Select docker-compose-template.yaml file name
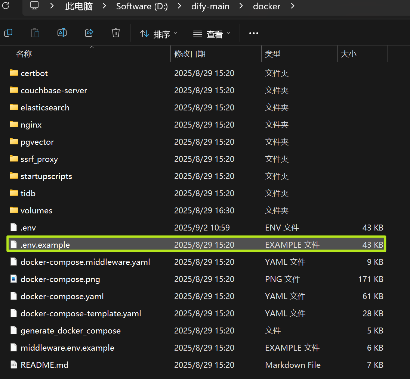The height and width of the screenshot is (379, 410). (x=81, y=314)
